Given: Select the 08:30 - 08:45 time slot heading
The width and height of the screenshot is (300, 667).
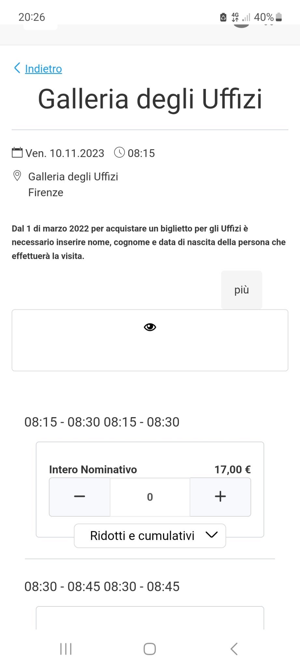Looking at the screenshot, I should coord(102,586).
